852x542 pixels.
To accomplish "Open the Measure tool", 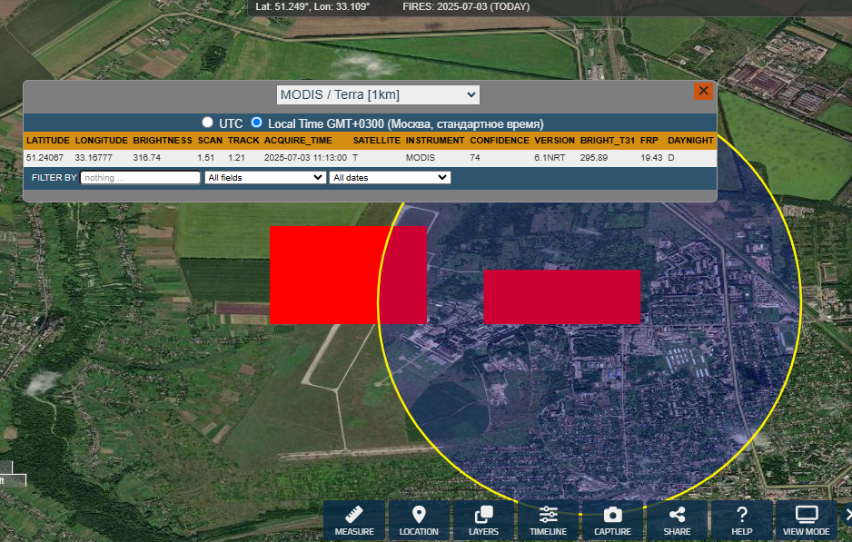I will (x=354, y=520).
